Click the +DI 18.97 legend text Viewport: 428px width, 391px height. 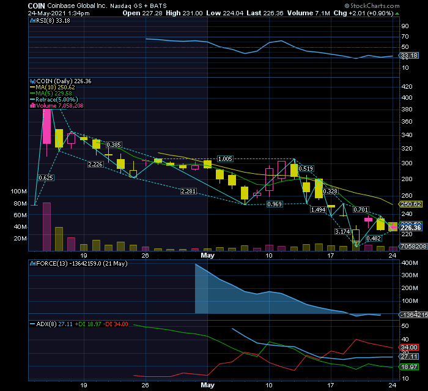88,324
